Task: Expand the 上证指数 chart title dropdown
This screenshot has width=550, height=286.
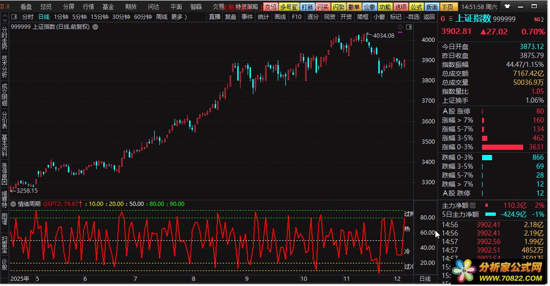Action: tap(96, 27)
